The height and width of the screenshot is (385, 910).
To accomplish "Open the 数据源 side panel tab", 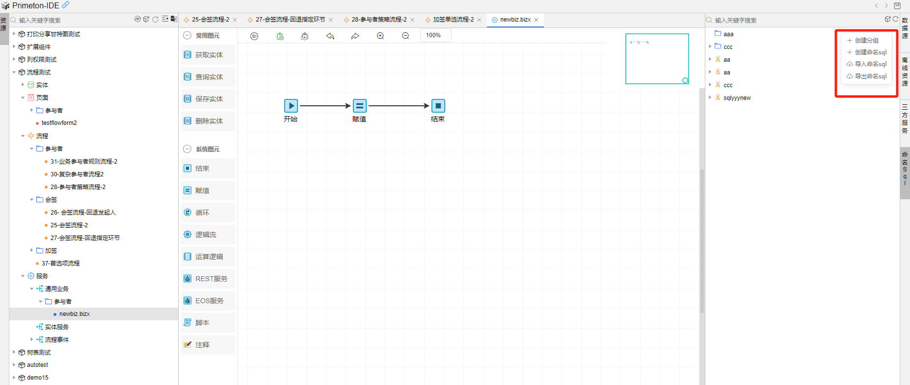I will click(x=905, y=28).
